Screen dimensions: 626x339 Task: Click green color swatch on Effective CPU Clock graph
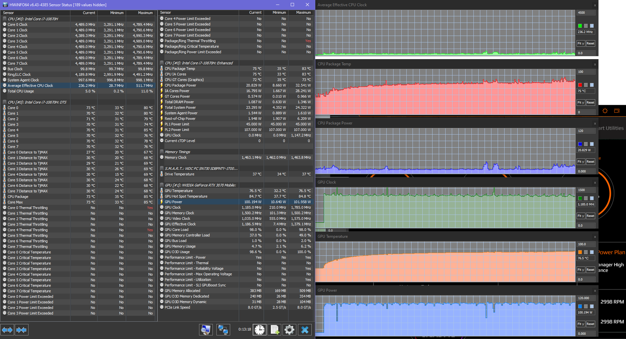tap(580, 26)
